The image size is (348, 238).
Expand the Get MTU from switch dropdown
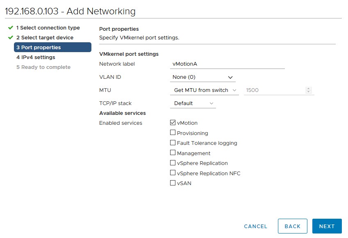point(205,90)
